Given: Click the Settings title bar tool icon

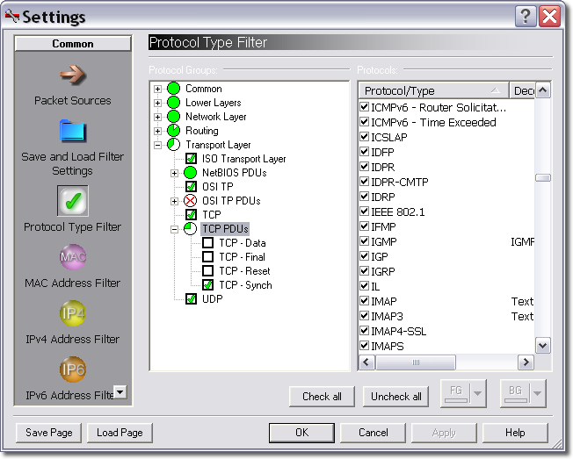Looking at the screenshot, I should coord(12,16).
